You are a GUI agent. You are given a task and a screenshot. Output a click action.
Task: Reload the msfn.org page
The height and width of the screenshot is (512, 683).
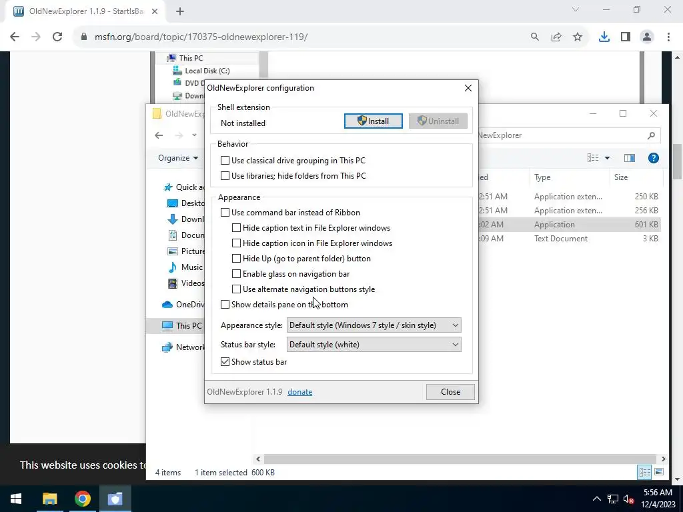point(57,37)
